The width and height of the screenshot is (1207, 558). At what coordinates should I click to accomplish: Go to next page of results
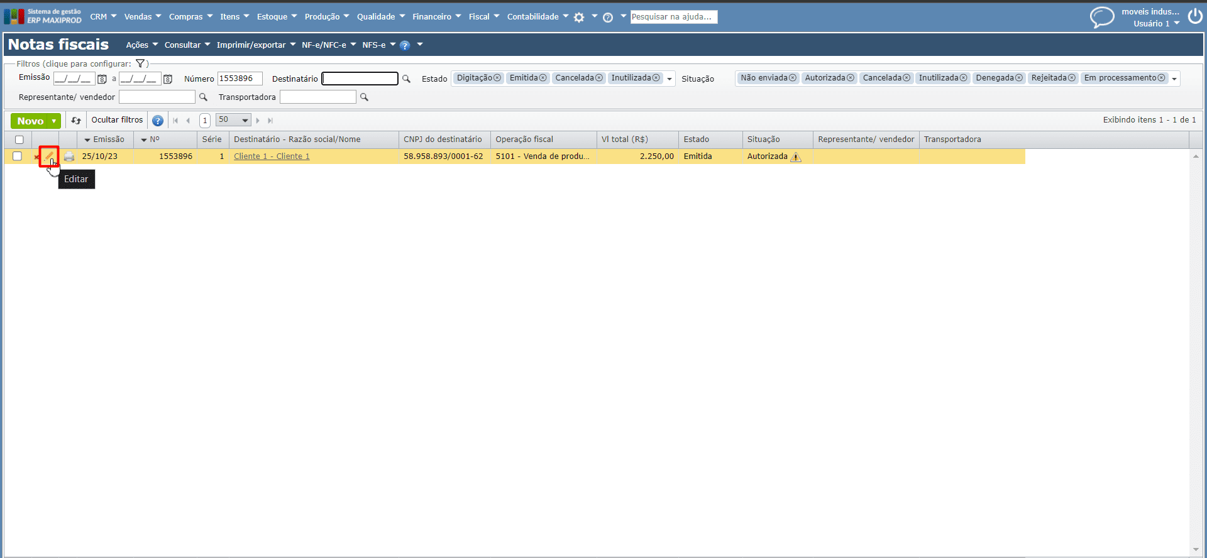[258, 121]
